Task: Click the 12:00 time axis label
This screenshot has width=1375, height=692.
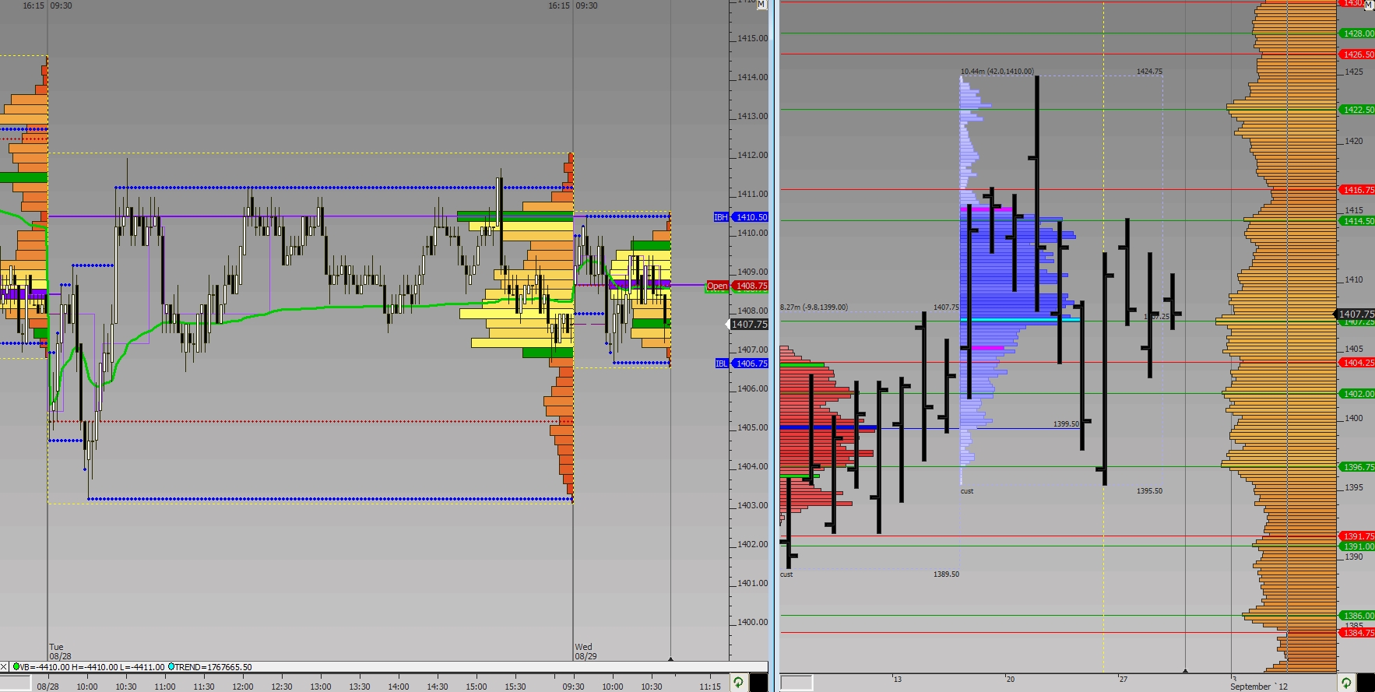Action: tap(242, 687)
